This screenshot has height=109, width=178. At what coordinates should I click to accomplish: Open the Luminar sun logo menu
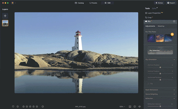[x=12, y=3]
